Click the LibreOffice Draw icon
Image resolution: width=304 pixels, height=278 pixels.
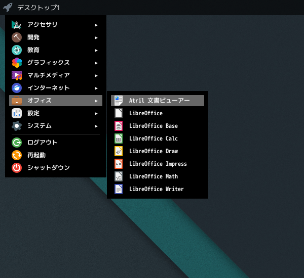point(119,151)
